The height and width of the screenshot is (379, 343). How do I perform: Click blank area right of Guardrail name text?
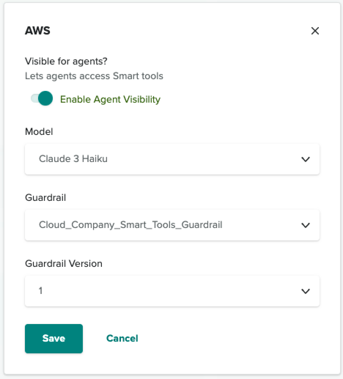point(260,225)
